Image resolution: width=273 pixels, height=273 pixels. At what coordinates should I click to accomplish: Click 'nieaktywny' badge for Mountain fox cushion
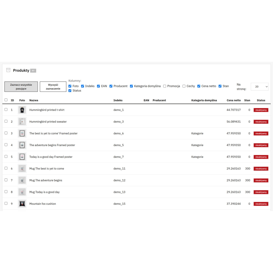click(x=261, y=204)
